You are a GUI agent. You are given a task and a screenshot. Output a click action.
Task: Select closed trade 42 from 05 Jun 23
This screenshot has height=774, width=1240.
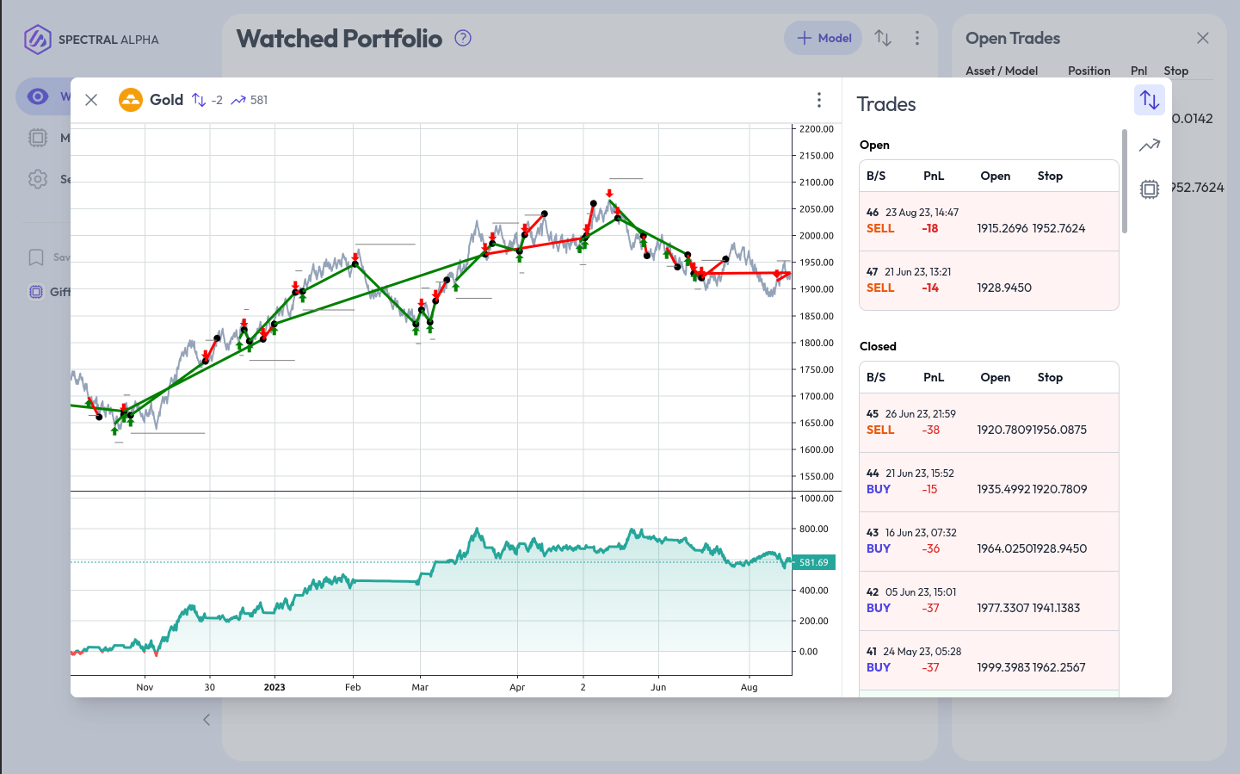click(x=989, y=601)
